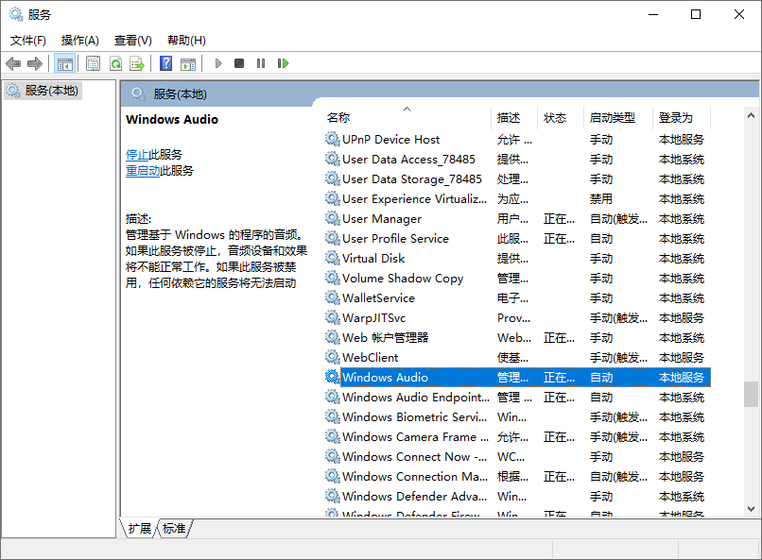Open the 操作(A) menu
Viewport: 762px width, 560px height.
tap(80, 41)
